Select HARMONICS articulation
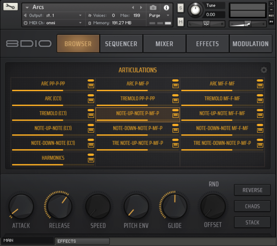 click(x=53, y=159)
